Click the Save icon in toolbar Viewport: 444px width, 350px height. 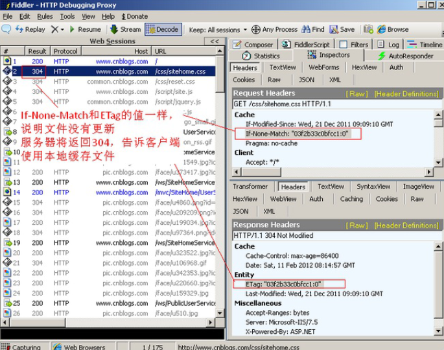point(342,29)
